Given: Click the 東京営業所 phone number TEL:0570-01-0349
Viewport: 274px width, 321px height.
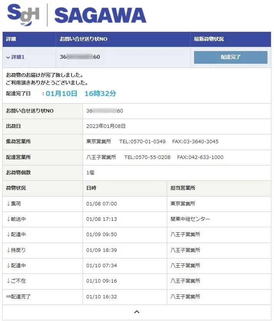Looking at the screenshot, I should [x=142, y=142].
